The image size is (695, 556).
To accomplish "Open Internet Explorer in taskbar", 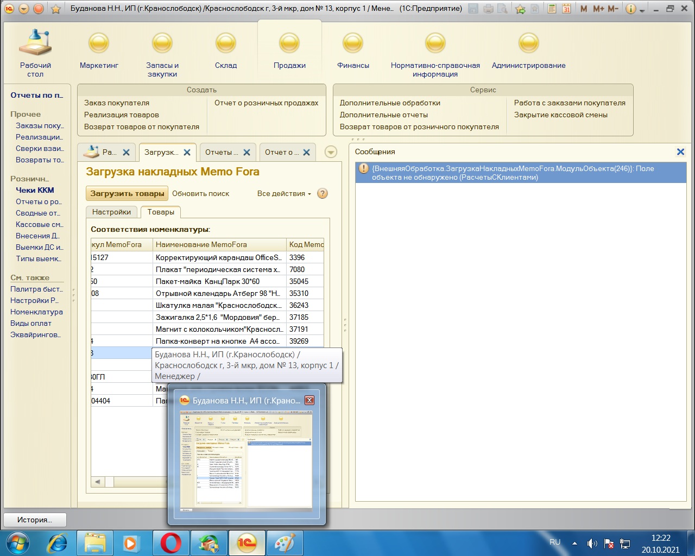I will pyautogui.click(x=57, y=543).
